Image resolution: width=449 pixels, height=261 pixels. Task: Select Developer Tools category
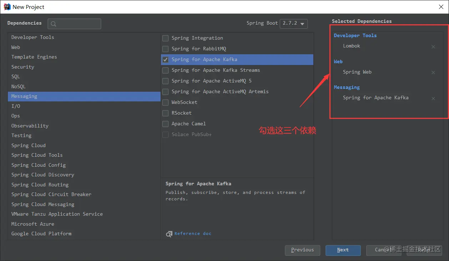[x=84, y=37]
